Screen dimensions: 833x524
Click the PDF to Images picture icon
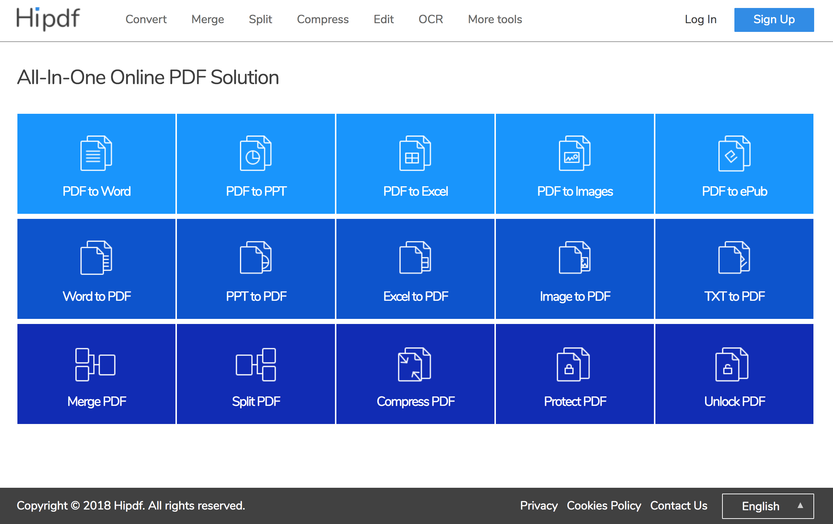pos(575,153)
